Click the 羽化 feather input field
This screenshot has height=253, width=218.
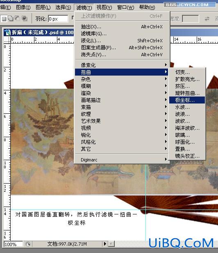(x=58, y=19)
